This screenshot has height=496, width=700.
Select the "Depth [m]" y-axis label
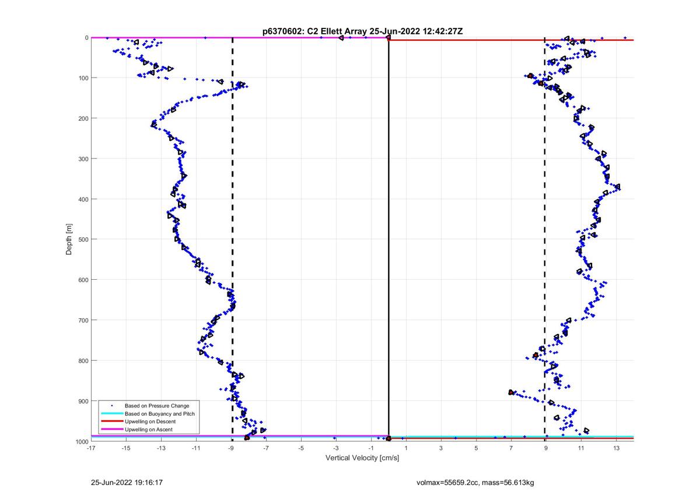pyautogui.click(x=69, y=239)
